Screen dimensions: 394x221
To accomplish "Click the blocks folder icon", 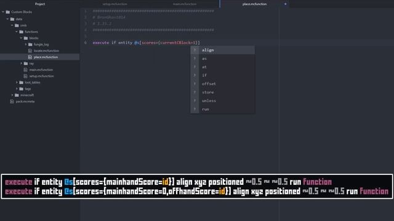I will 26,38.
